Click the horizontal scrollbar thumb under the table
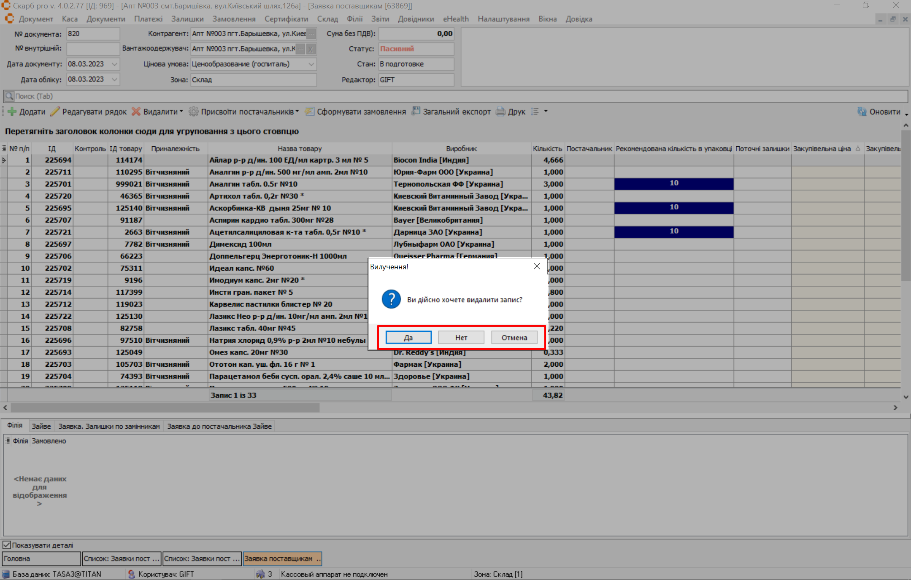The width and height of the screenshot is (911, 580). 165,408
